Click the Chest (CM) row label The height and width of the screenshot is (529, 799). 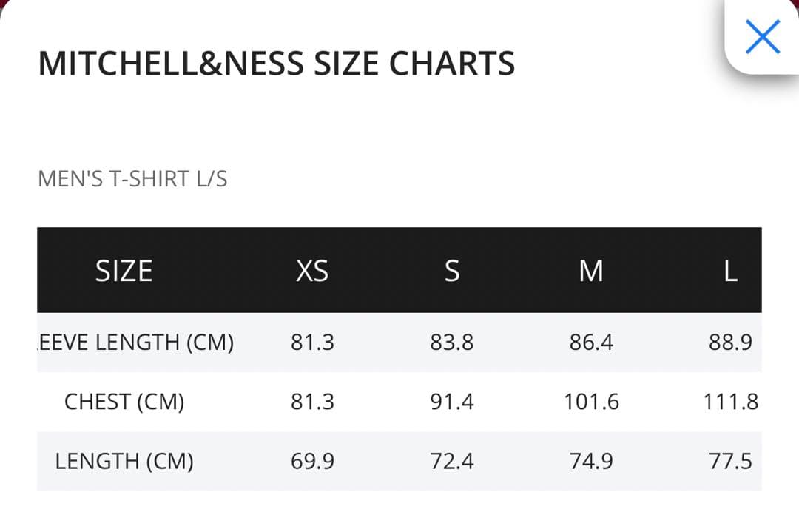pyautogui.click(x=124, y=402)
